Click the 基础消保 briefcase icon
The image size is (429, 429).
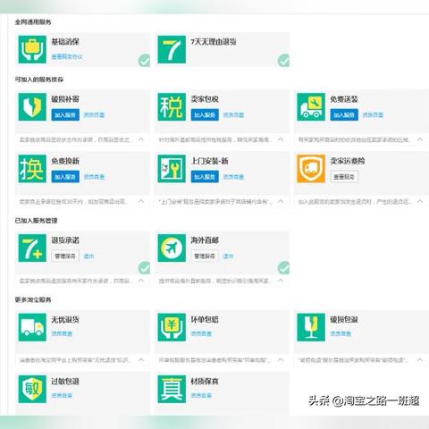tap(32, 49)
